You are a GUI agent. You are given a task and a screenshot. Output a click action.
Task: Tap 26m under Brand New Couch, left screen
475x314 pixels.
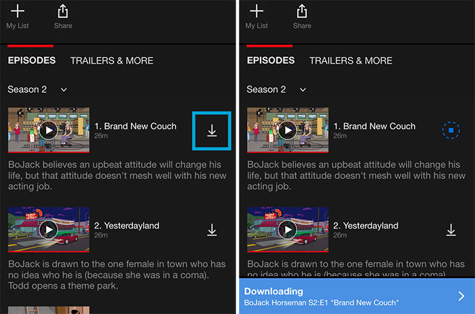101,136
